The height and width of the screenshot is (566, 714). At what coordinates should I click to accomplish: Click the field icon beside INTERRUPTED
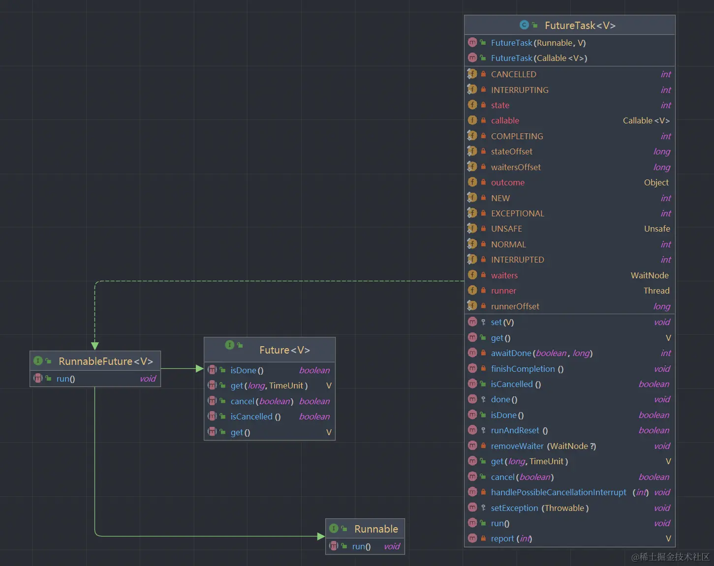[472, 259]
